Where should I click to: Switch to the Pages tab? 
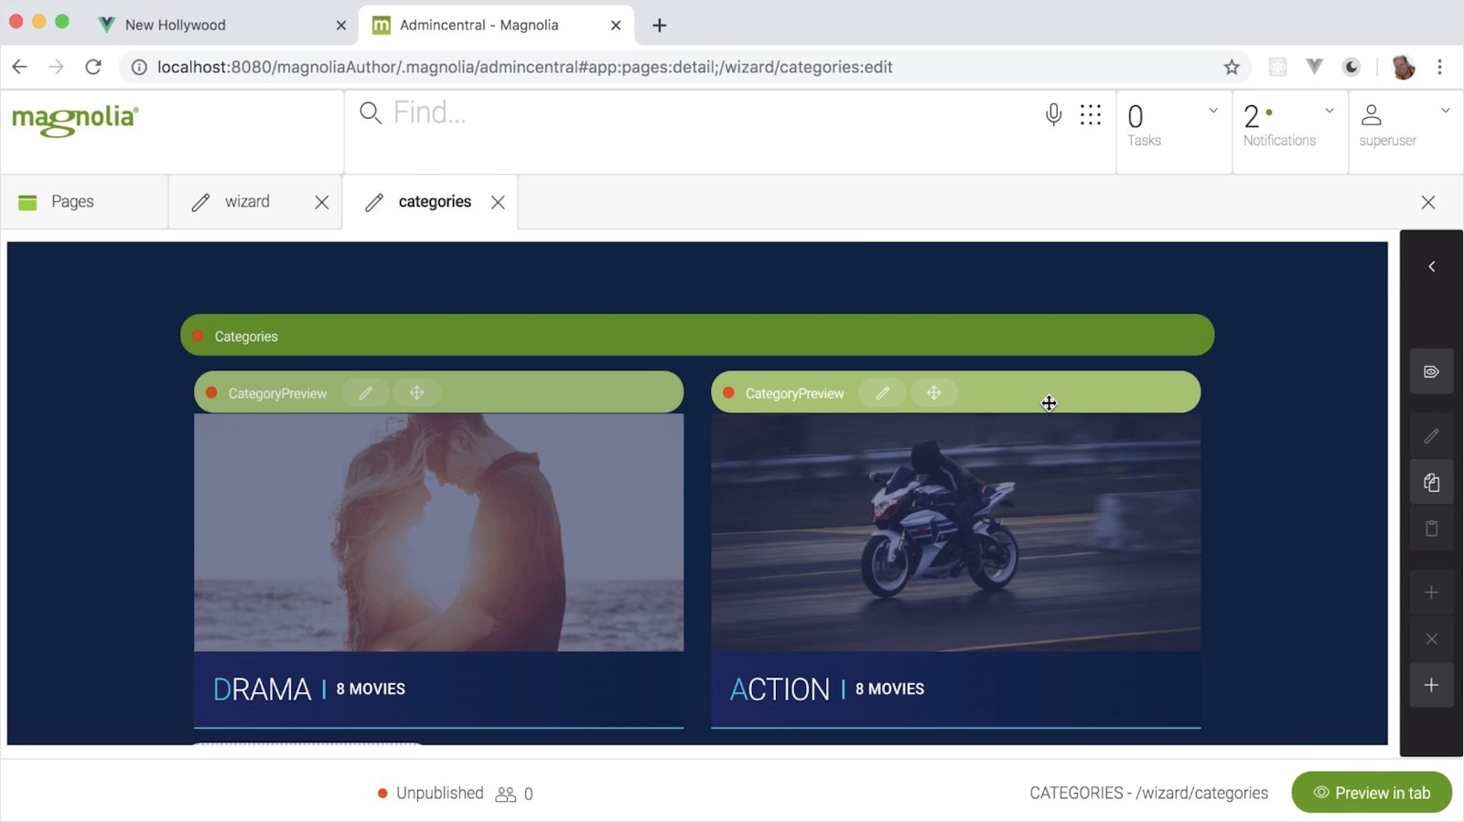pyautogui.click(x=72, y=202)
